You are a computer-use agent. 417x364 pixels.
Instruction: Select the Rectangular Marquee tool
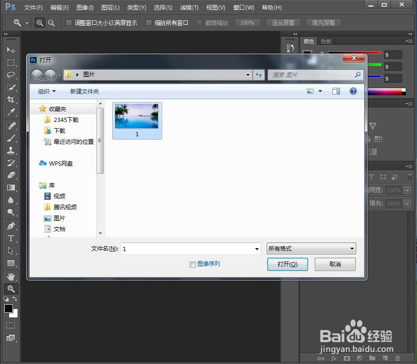[10, 62]
